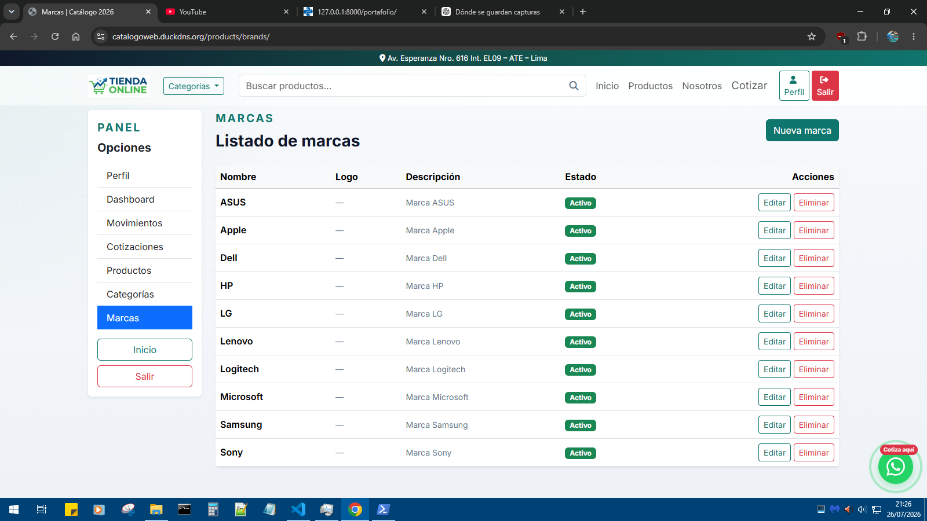Open the Chrome profile avatar
927x521 pixels.
coord(893,36)
